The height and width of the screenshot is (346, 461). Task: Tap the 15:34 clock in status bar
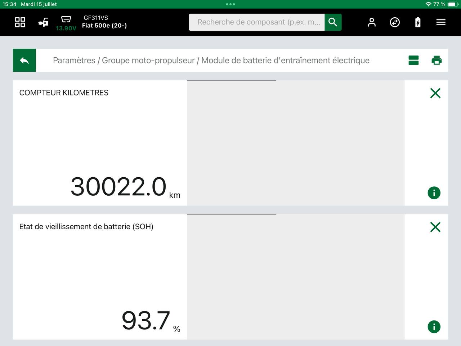click(x=9, y=4)
